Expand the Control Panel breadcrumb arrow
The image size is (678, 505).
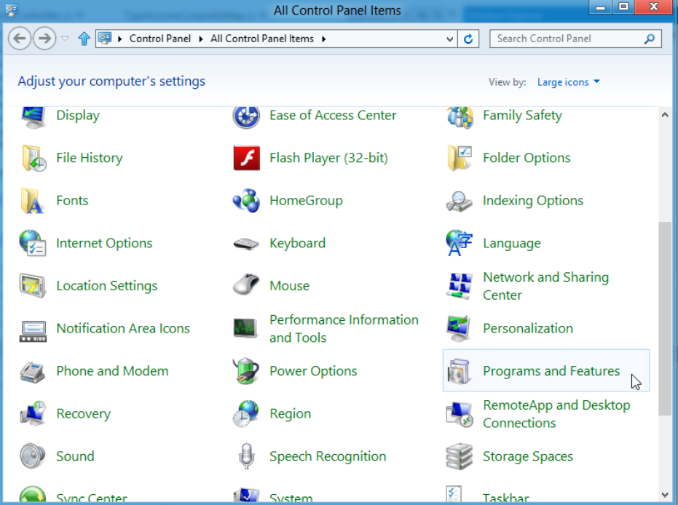tap(201, 39)
